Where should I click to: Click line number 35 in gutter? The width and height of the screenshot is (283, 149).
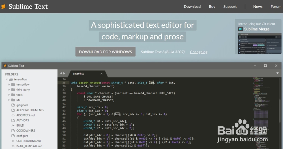point(64,83)
